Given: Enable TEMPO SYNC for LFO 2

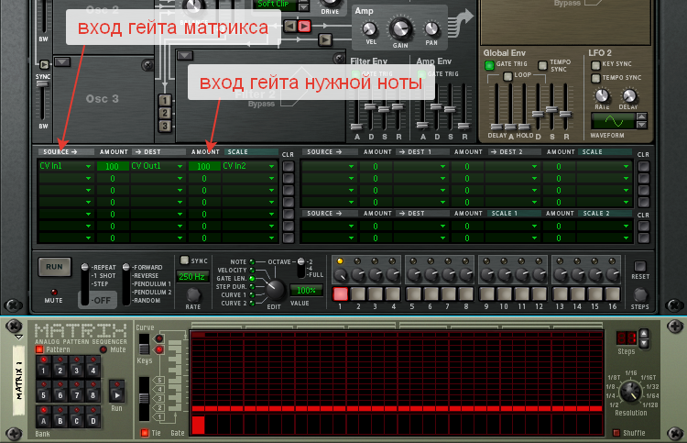Looking at the screenshot, I should [x=595, y=78].
